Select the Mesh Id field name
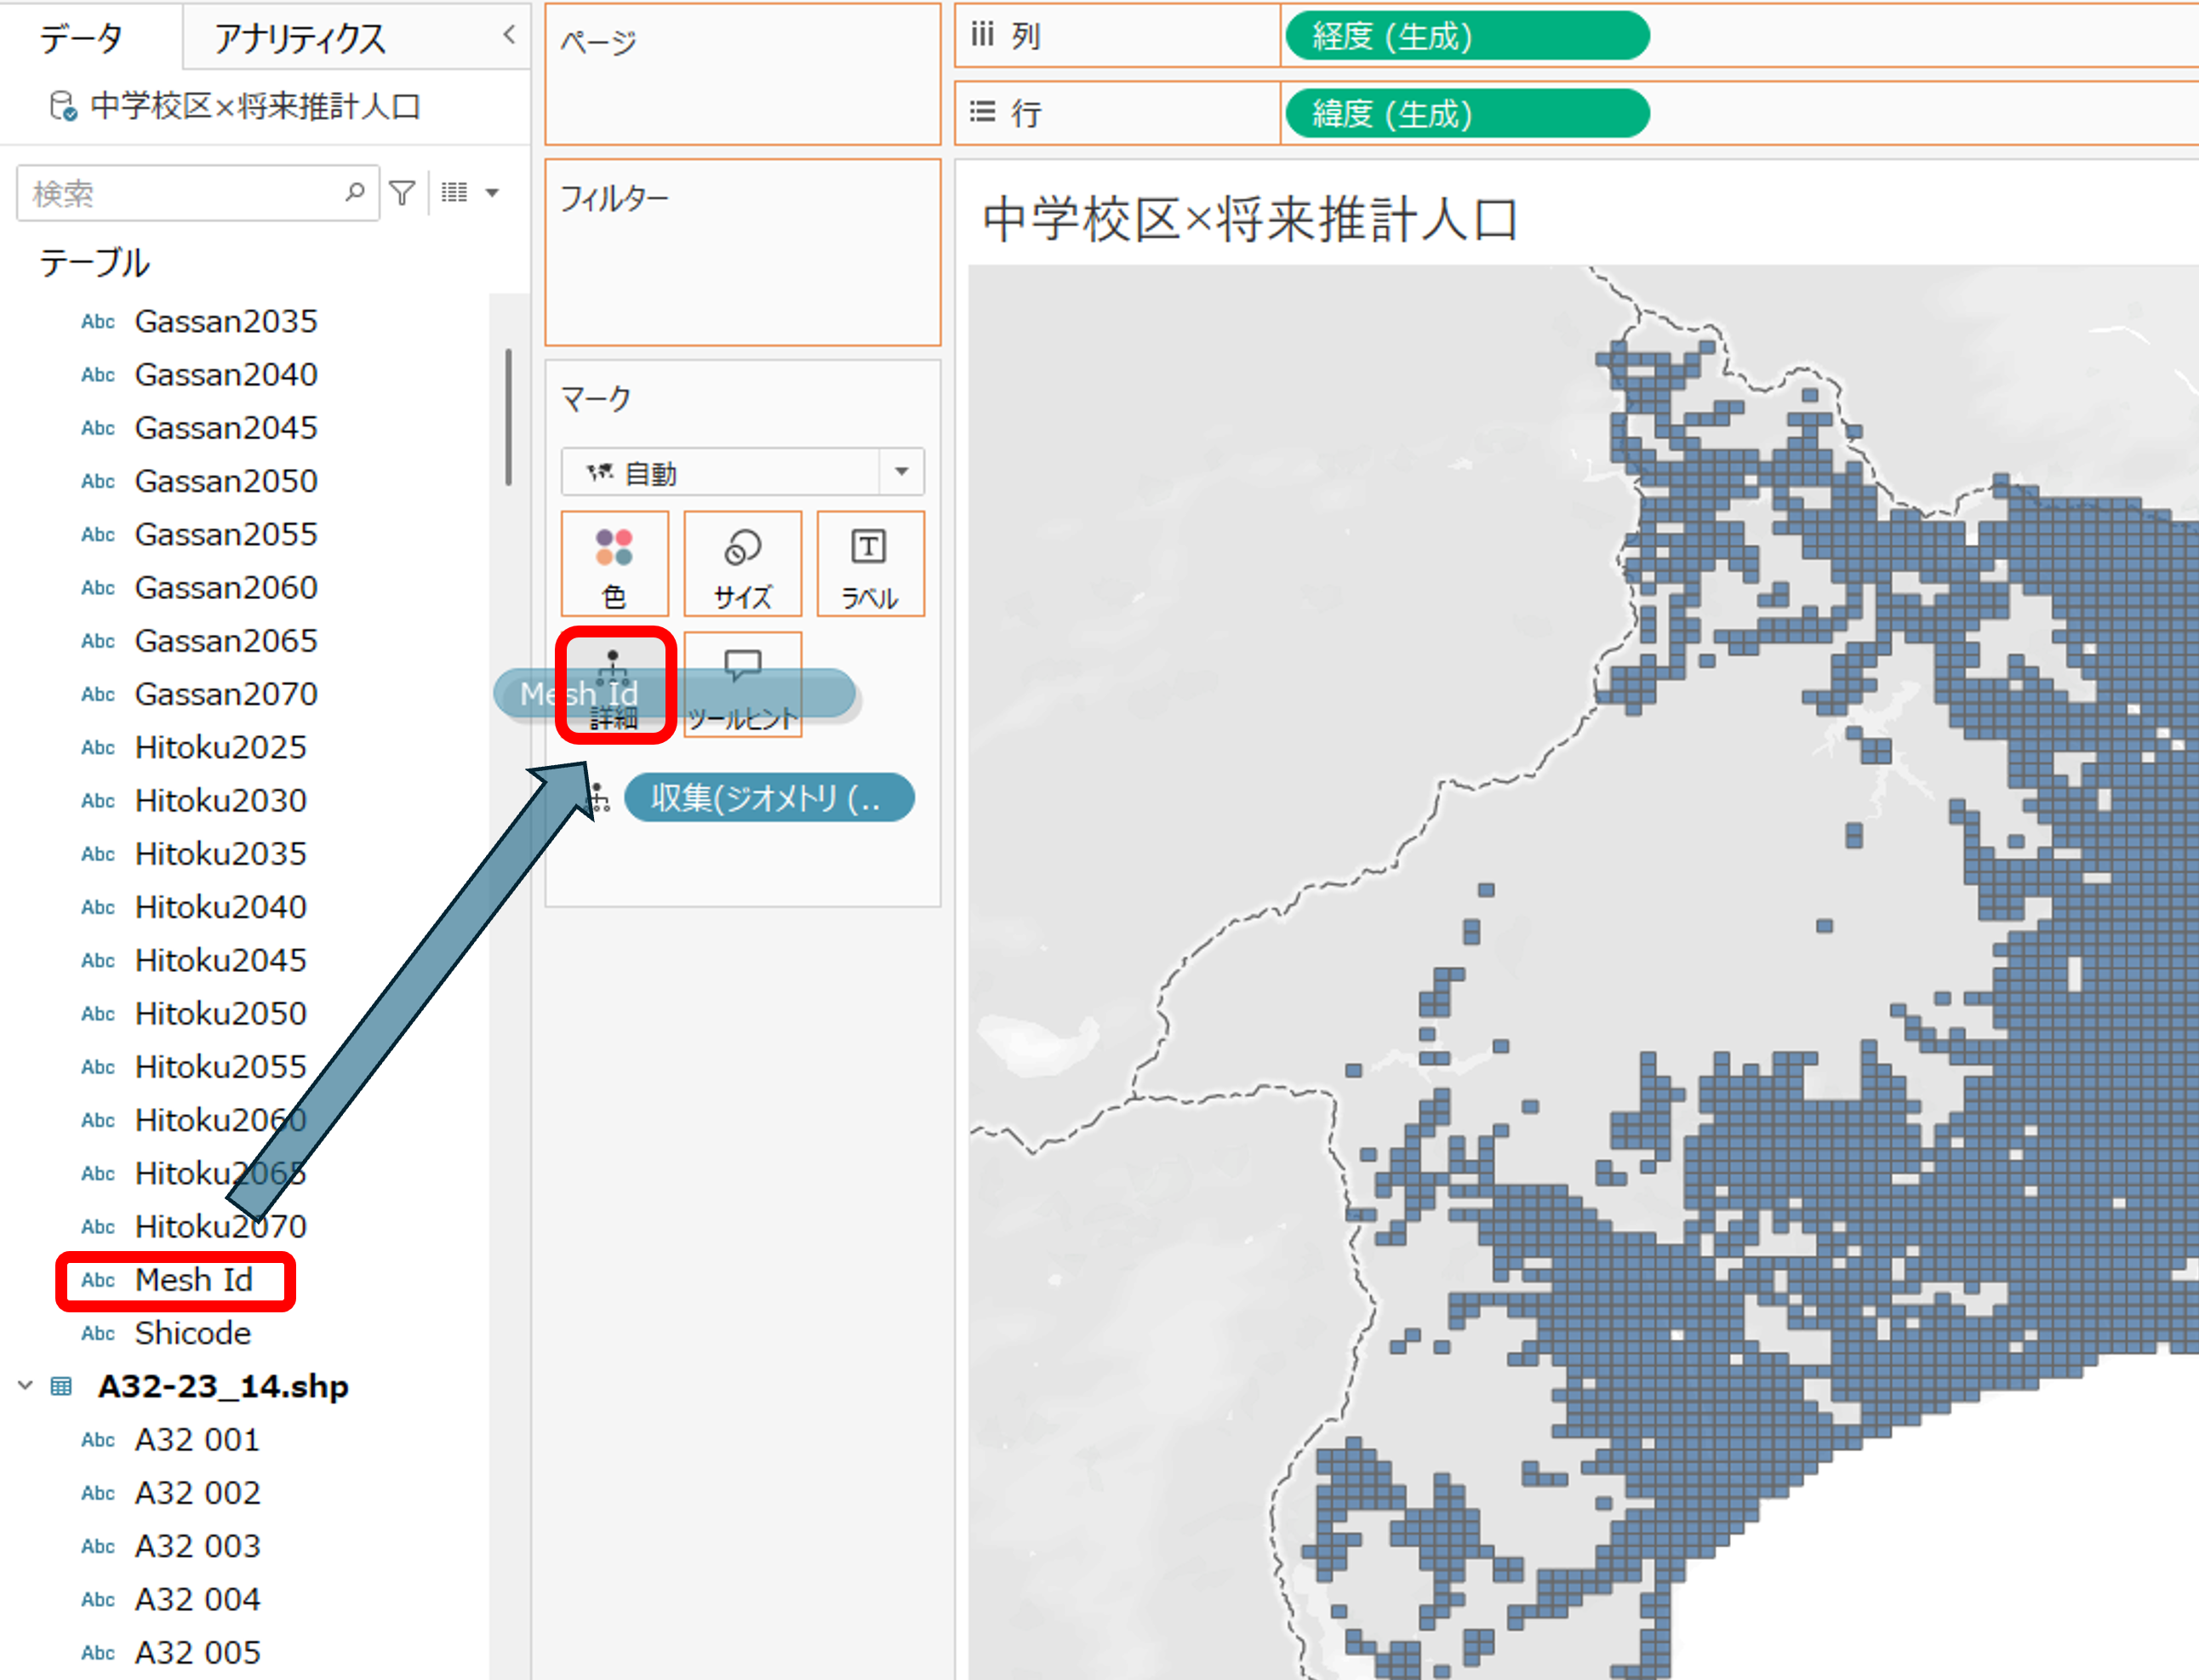Screen dimensions: 2199x1680 click(194, 1280)
